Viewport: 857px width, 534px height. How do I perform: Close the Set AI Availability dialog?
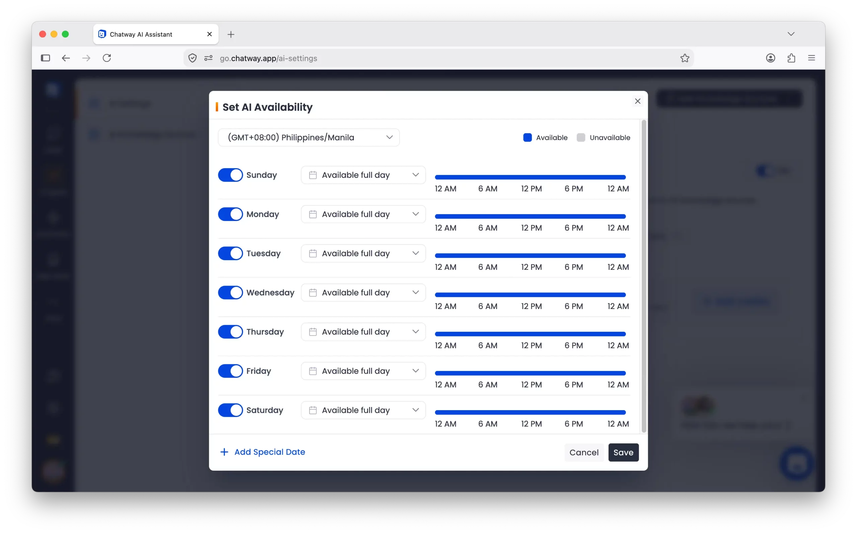point(637,101)
